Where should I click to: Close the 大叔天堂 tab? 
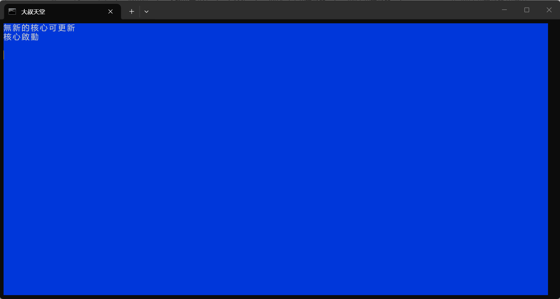click(x=111, y=12)
